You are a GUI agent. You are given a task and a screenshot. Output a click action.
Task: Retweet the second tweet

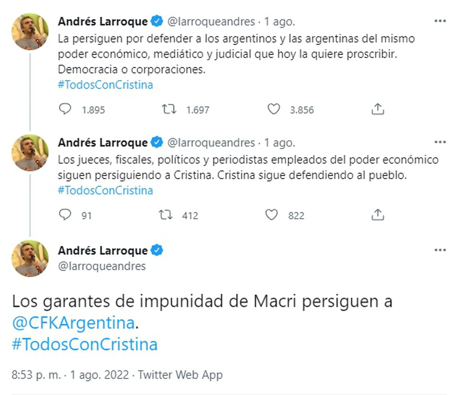[x=166, y=215]
